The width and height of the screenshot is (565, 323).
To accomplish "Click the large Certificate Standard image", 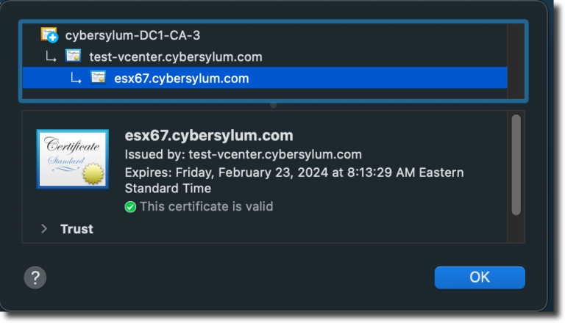I will pyautogui.click(x=72, y=159).
